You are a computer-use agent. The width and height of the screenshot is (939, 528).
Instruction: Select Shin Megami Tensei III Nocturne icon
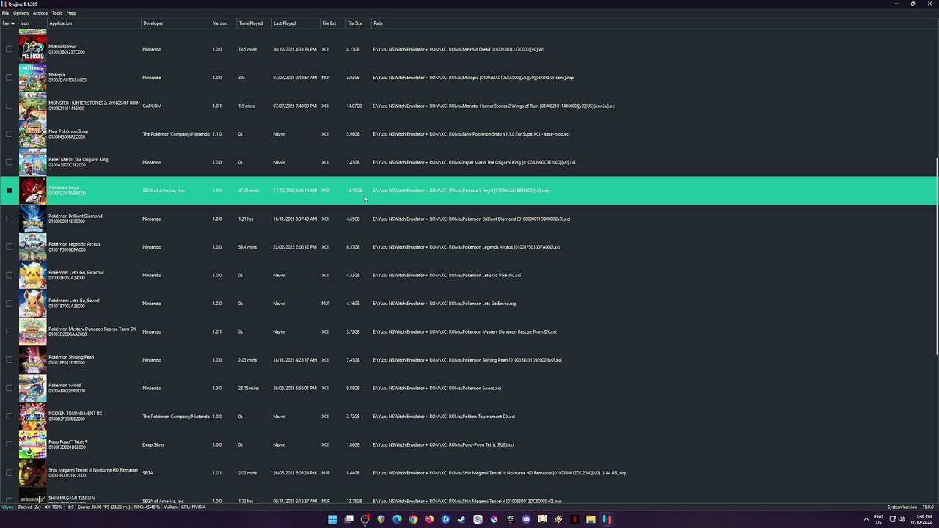(x=33, y=473)
